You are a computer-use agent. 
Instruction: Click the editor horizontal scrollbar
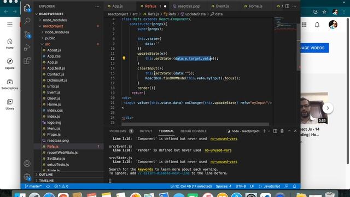point(195,124)
